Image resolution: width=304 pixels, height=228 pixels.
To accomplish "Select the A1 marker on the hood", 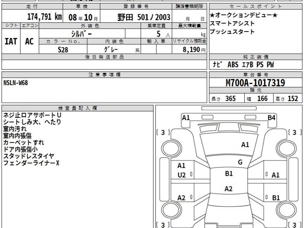I will 245,145.
